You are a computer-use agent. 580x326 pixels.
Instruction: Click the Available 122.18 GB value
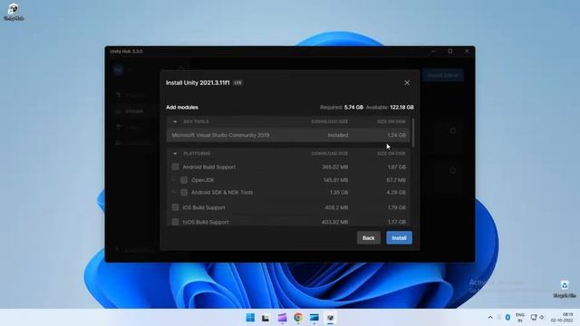[x=401, y=107]
